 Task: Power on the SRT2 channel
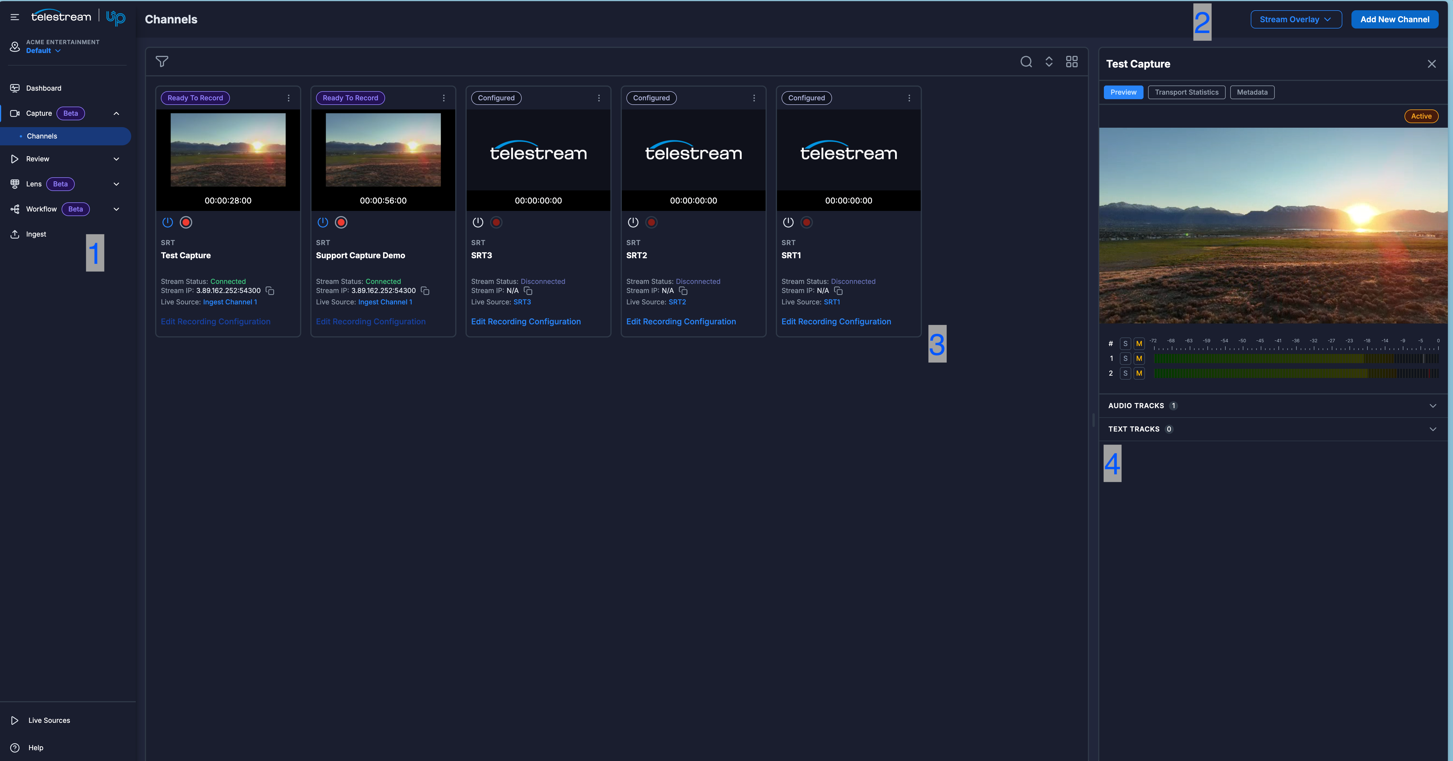coord(633,222)
